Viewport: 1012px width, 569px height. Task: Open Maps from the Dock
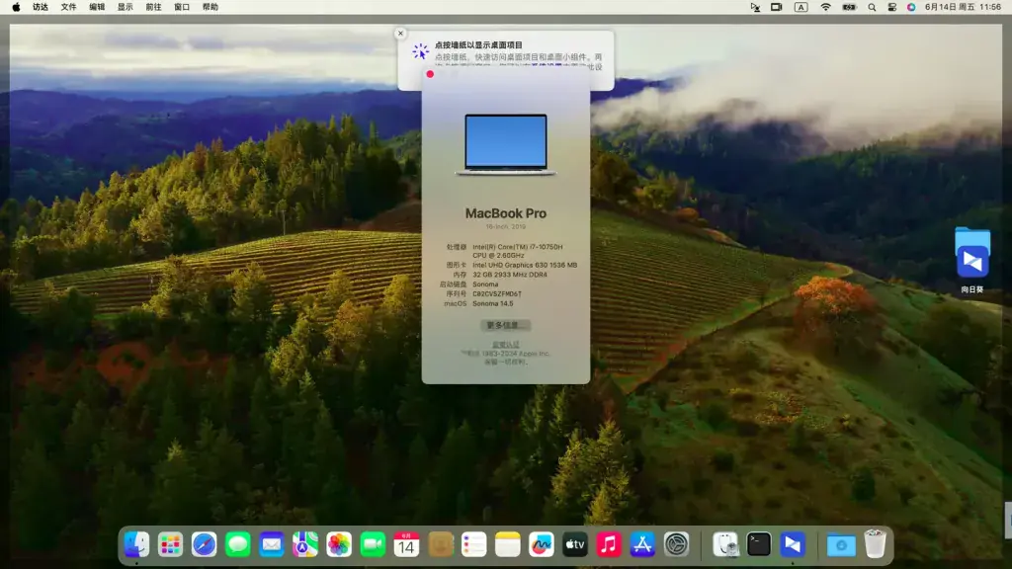(305, 544)
